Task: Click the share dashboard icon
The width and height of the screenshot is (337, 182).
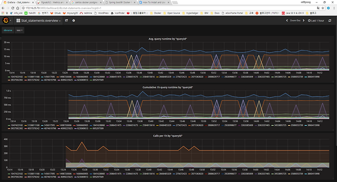Action: 66,21
